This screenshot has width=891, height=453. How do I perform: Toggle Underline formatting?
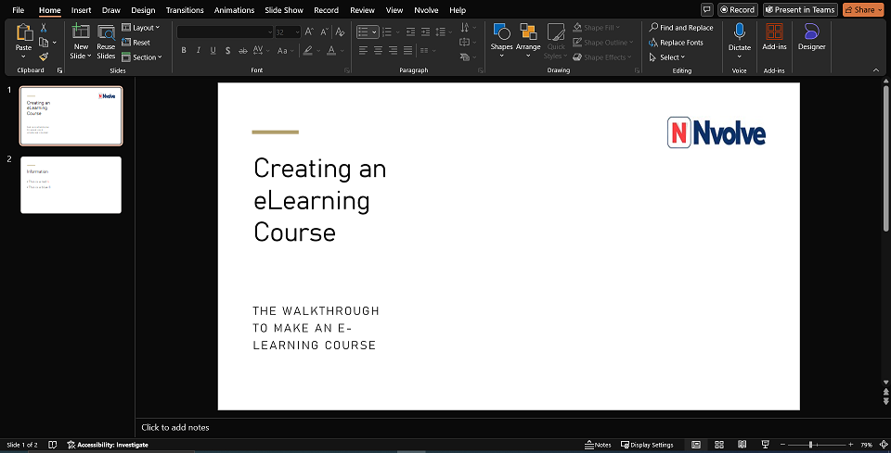(x=213, y=50)
